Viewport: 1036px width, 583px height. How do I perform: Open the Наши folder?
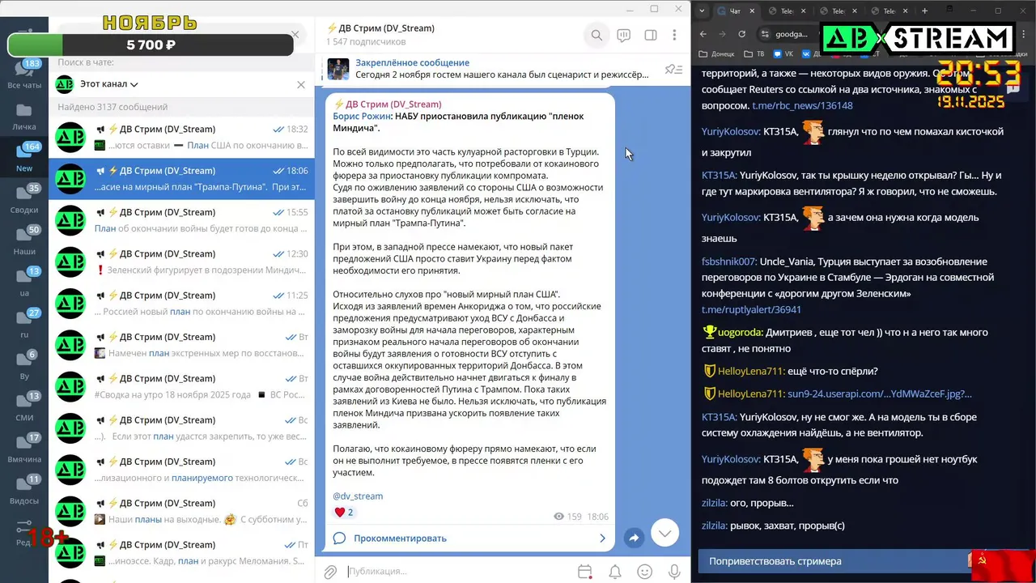(x=24, y=241)
